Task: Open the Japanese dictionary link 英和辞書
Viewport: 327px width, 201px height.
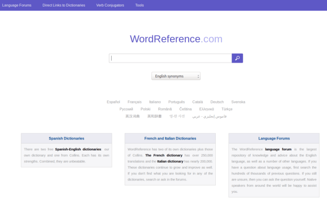Action: click(155, 116)
